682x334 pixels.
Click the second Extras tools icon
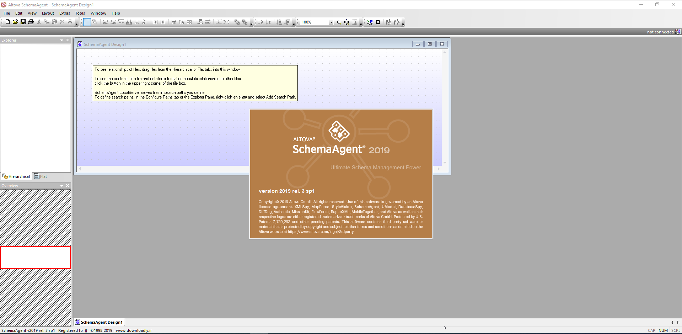click(x=397, y=22)
